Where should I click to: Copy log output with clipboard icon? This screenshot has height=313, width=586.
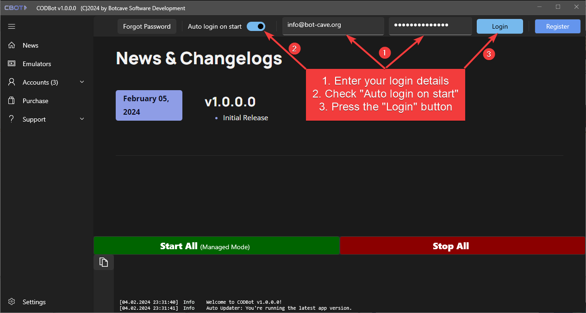pos(104,262)
